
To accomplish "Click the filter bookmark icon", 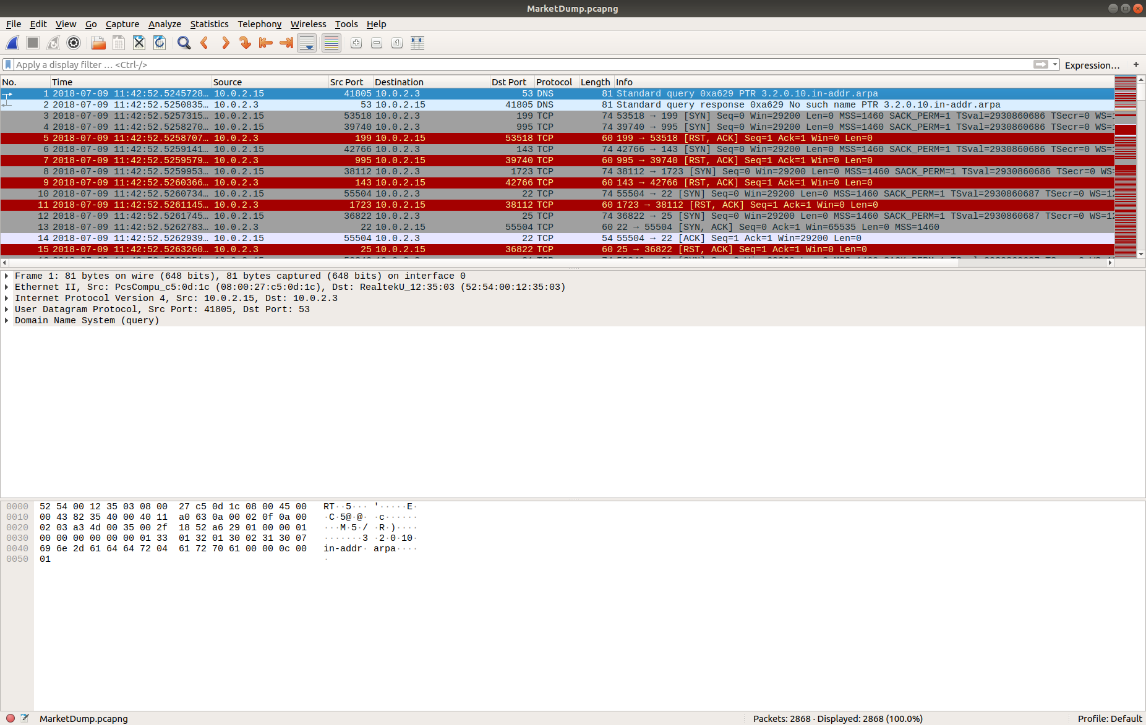I will 8,64.
